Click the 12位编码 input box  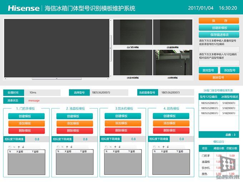[x=219, y=49]
